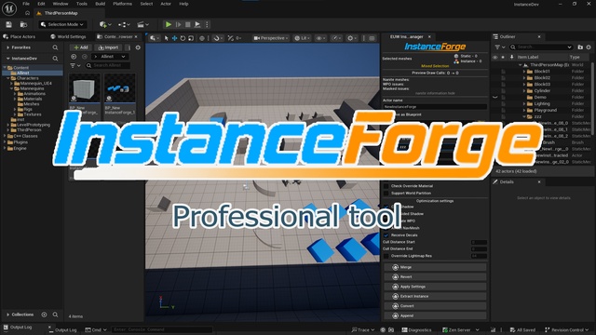
Task: Click the Import button in Content Browser
Action: [108, 47]
